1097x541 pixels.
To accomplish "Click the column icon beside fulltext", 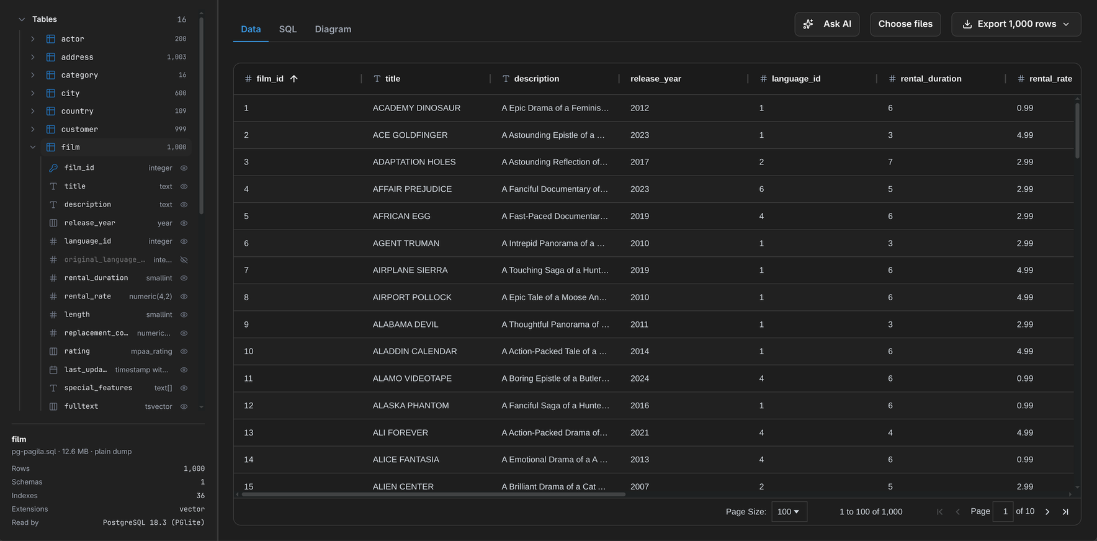I will tap(53, 406).
